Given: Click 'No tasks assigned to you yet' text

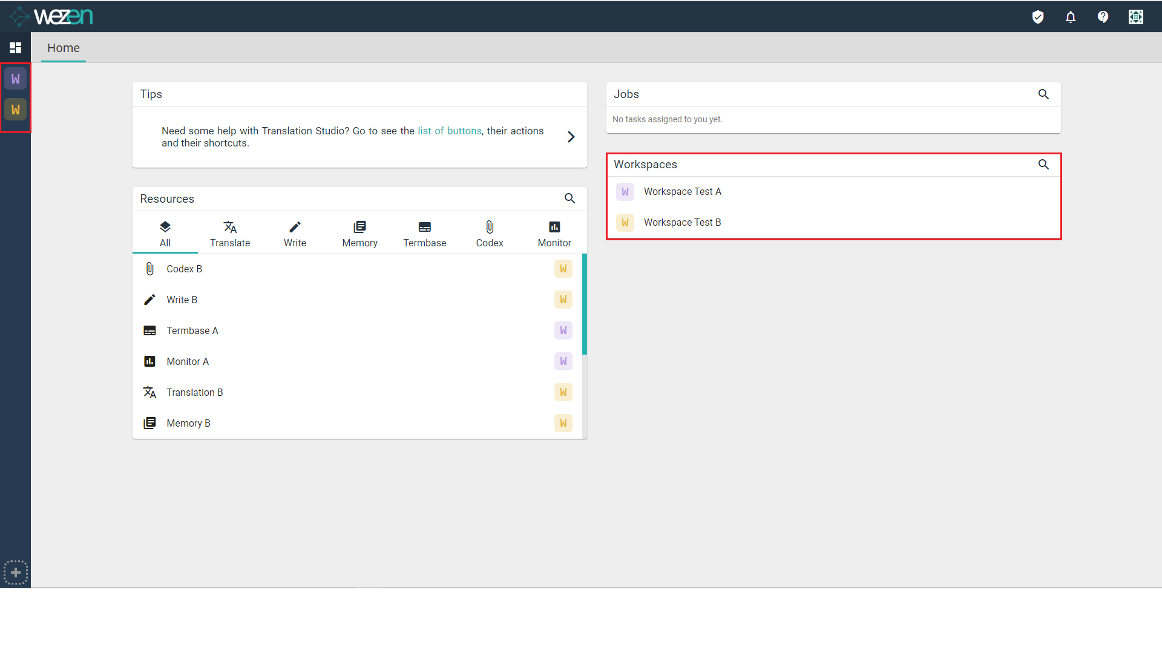Looking at the screenshot, I should coord(668,119).
